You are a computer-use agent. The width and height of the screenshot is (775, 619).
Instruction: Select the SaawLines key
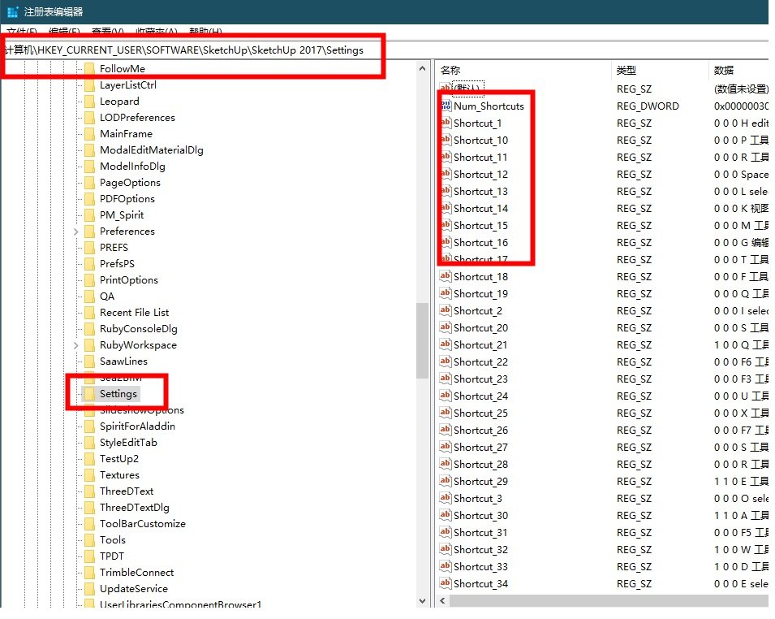(x=123, y=361)
